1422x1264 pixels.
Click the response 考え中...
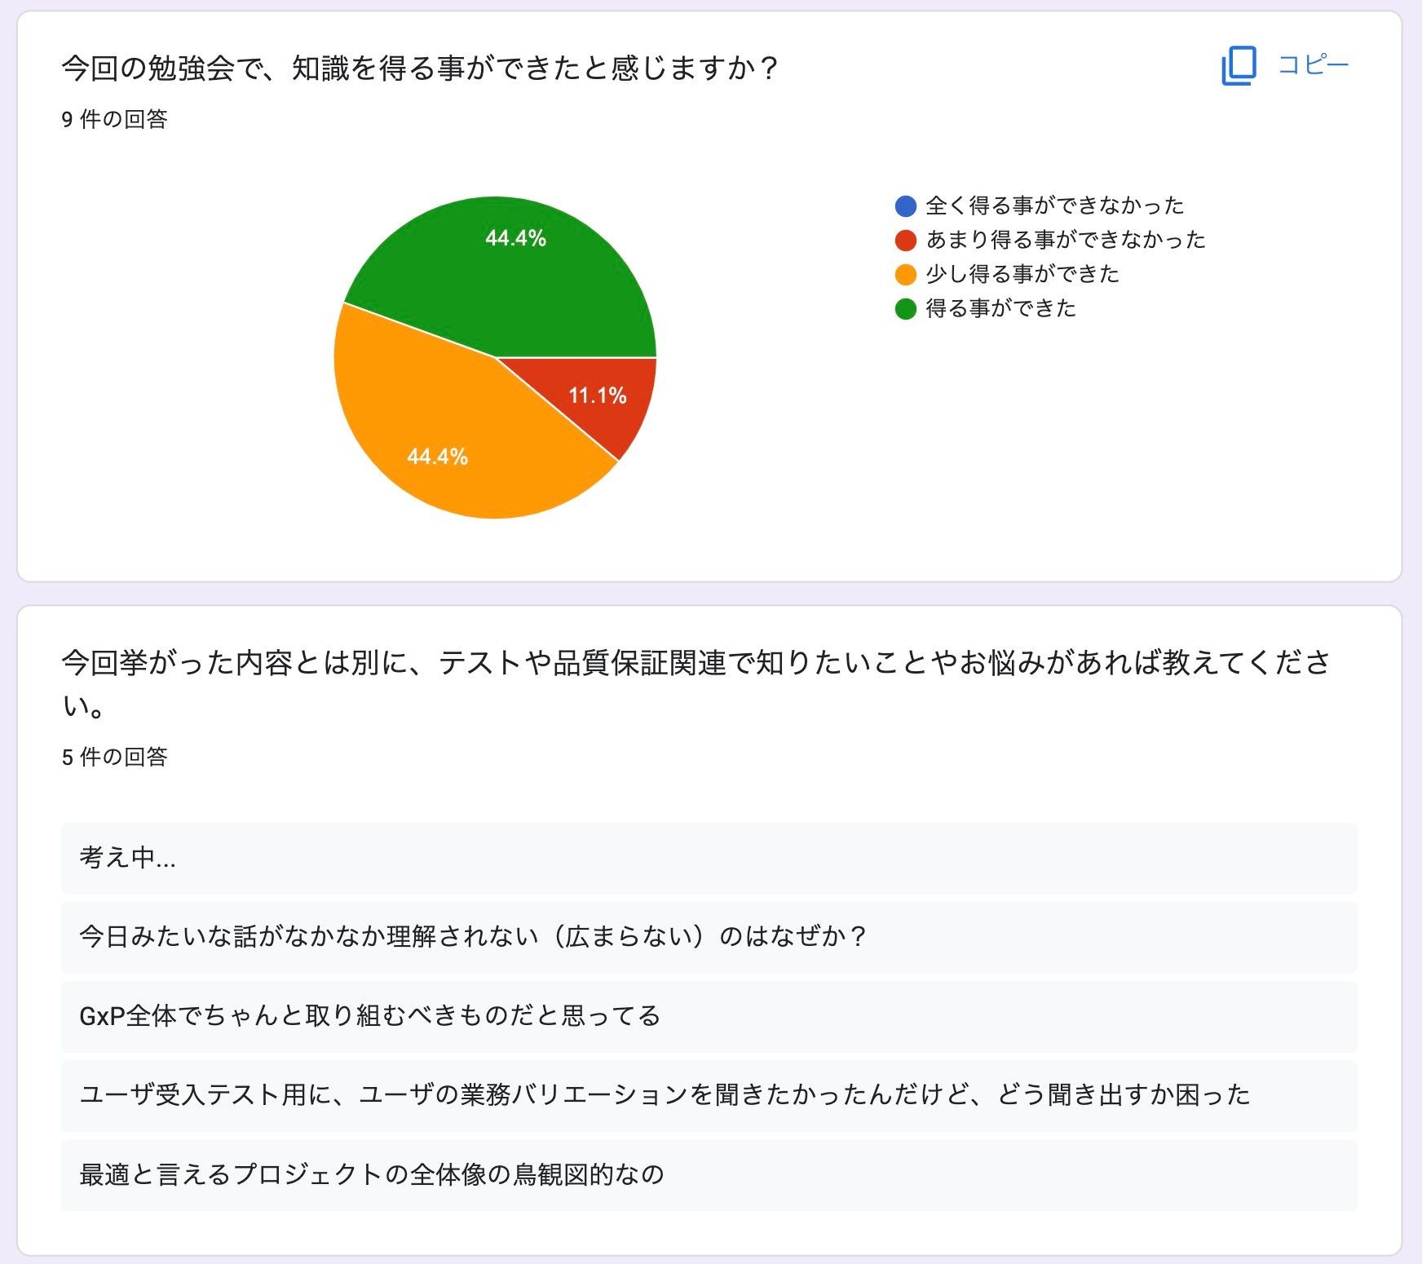coord(709,858)
